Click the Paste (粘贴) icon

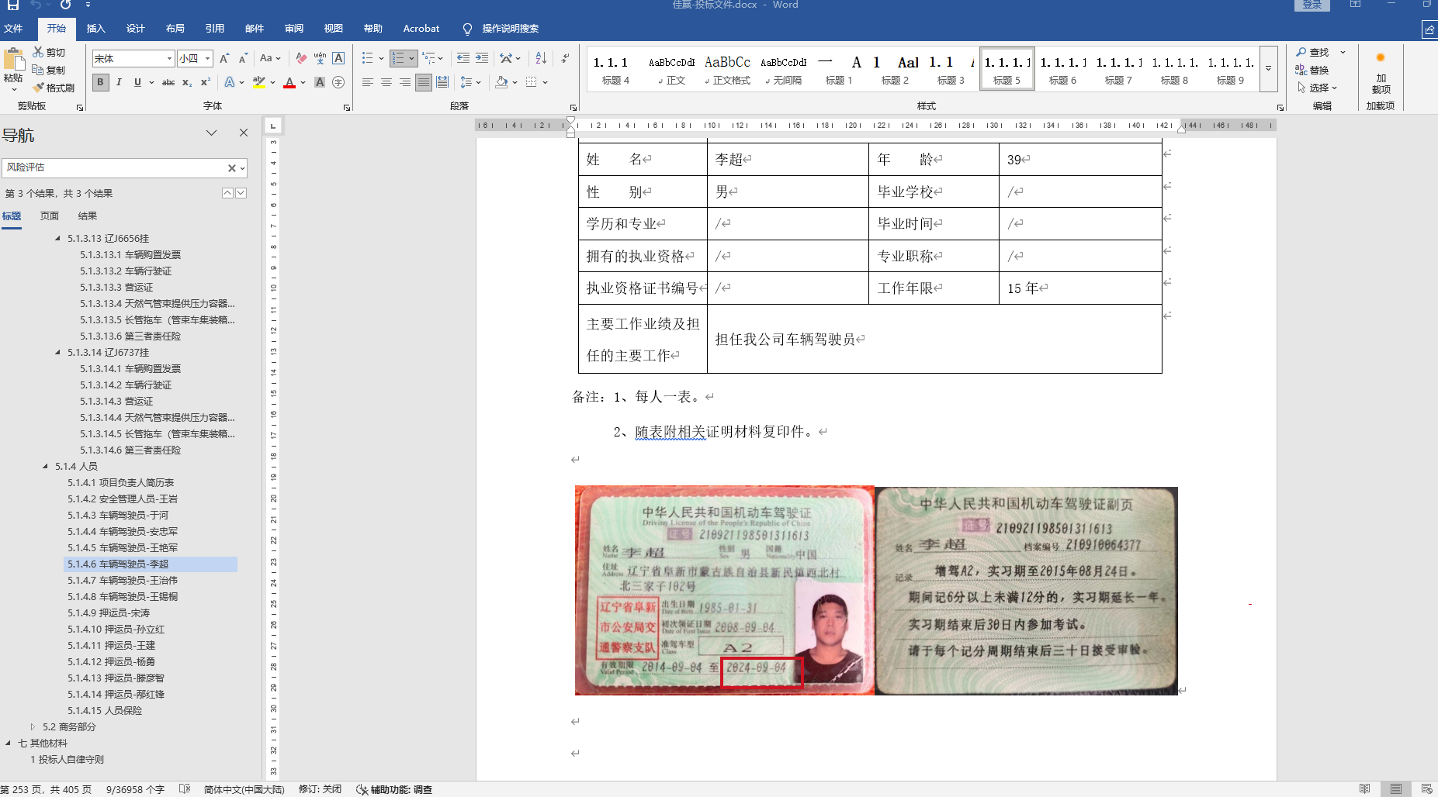coord(13,60)
